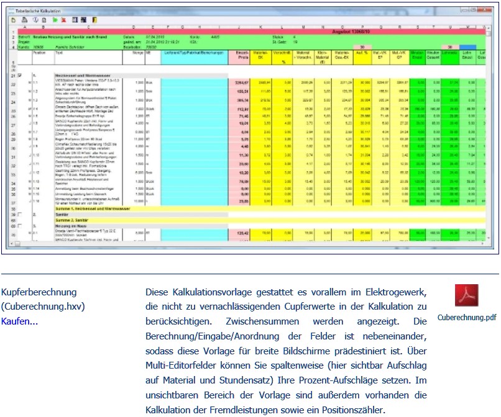Click the printer icon in the toolbar
501x417 pixels.
tap(25, 20)
